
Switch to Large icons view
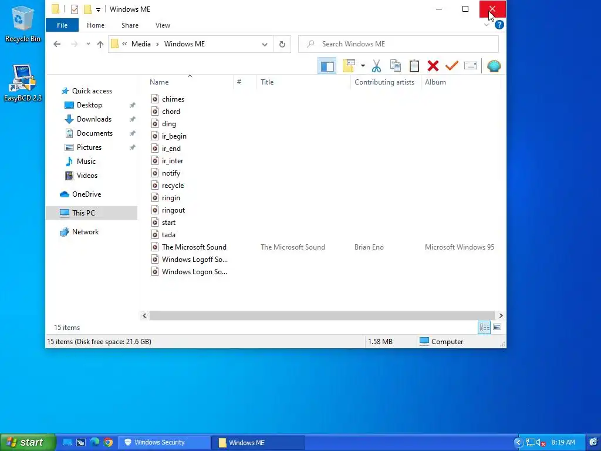[497, 327]
